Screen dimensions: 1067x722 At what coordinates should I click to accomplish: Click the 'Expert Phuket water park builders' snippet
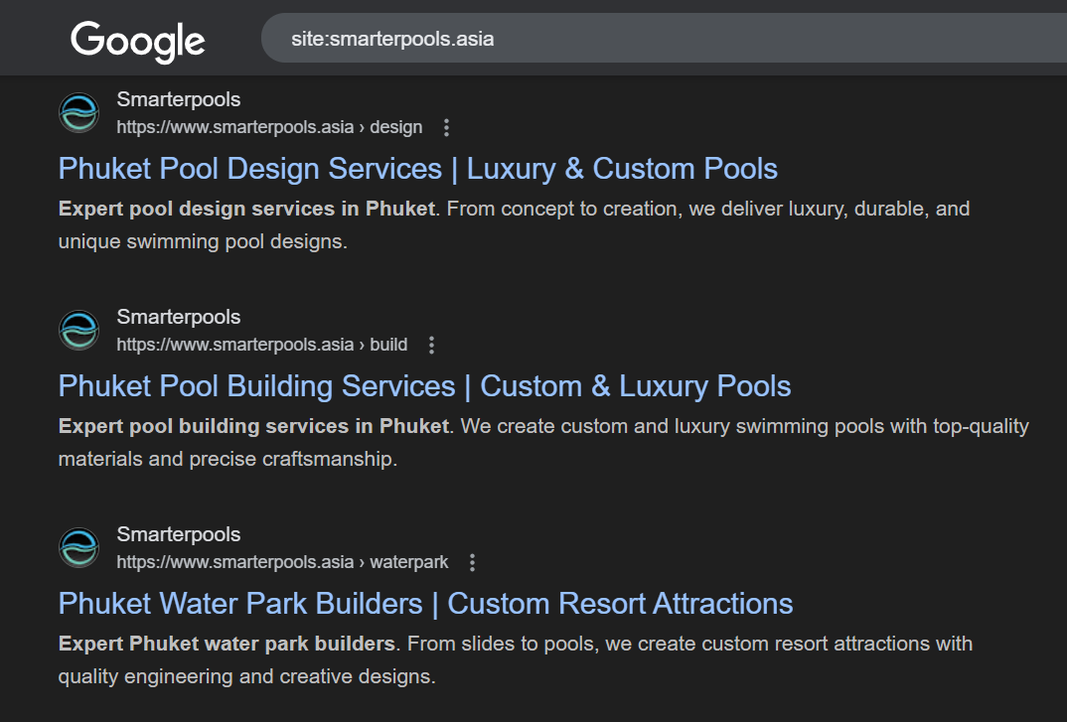tap(227, 644)
